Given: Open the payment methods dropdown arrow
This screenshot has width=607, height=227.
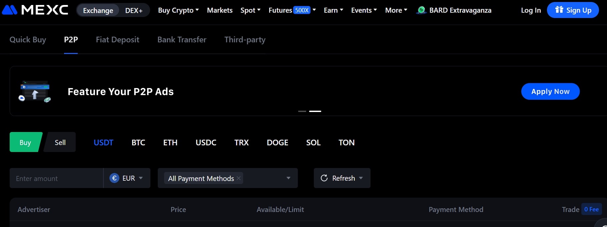Looking at the screenshot, I should [288, 178].
